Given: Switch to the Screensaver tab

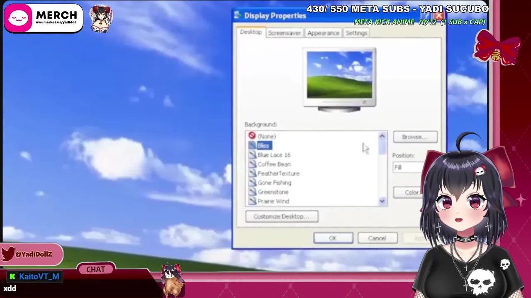Looking at the screenshot, I should tap(284, 33).
